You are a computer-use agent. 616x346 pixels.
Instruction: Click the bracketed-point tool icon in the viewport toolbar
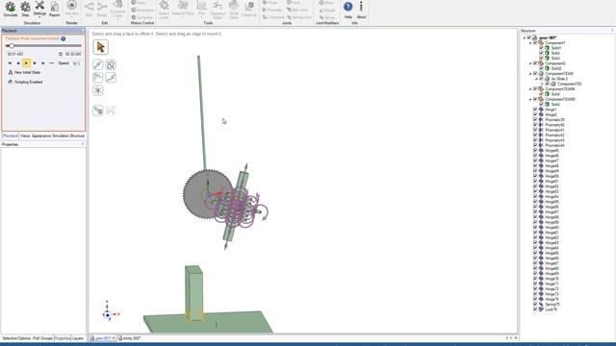(98, 90)
